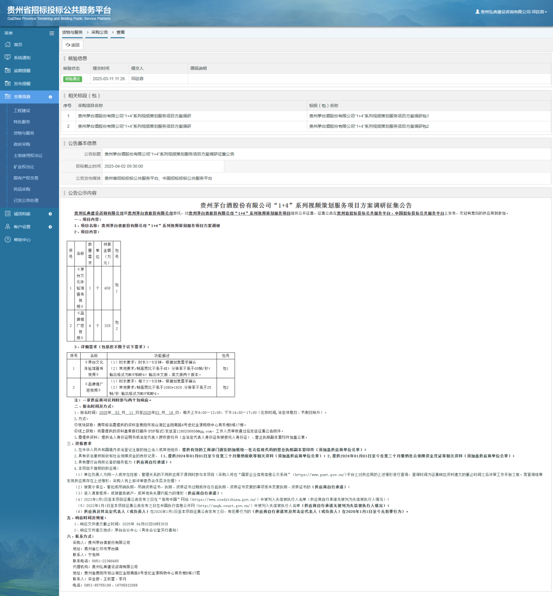Open the 已发公告处理 submenu item
This screenshot has height=596, width=553.
click(x=26, y=200)
